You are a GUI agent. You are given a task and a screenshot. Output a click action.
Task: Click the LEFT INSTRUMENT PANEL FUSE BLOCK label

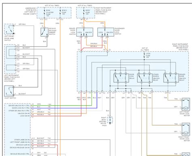click(12, 78)
